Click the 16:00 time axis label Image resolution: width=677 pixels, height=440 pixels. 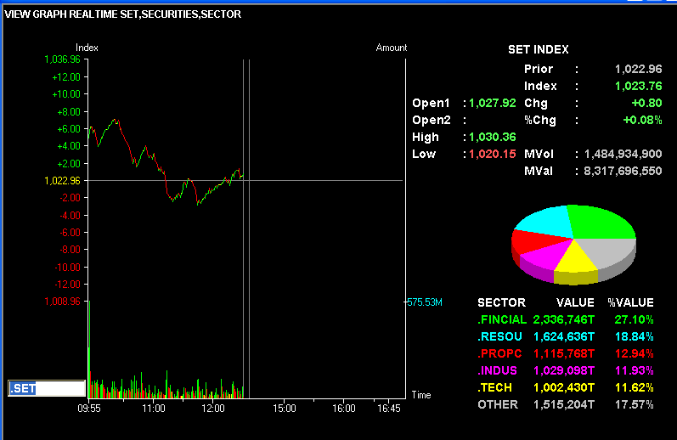pyautogui.click(x=344, y=409)
